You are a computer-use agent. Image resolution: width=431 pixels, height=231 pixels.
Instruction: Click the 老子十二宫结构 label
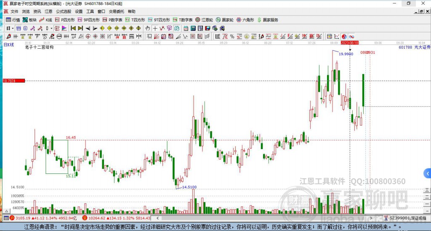(39, 47)
